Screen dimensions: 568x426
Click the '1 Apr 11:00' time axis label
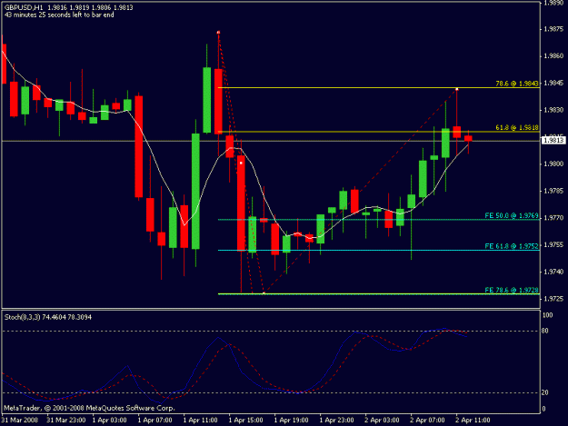click(x=200, y=421)
